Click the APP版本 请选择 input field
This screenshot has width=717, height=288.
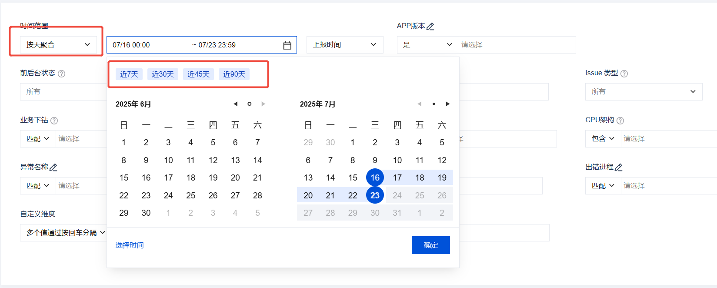(517, 45)
